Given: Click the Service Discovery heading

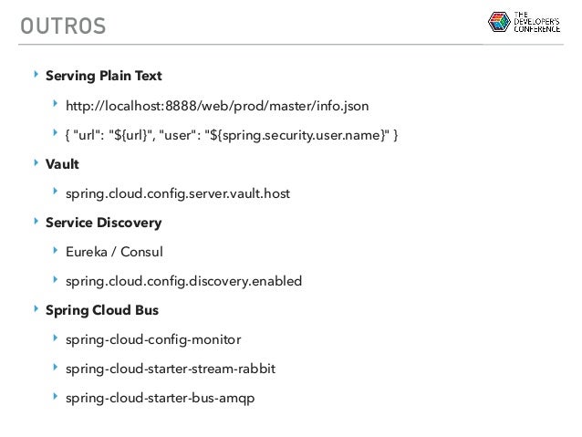Looking at the screenshot, I should (104, 223).
